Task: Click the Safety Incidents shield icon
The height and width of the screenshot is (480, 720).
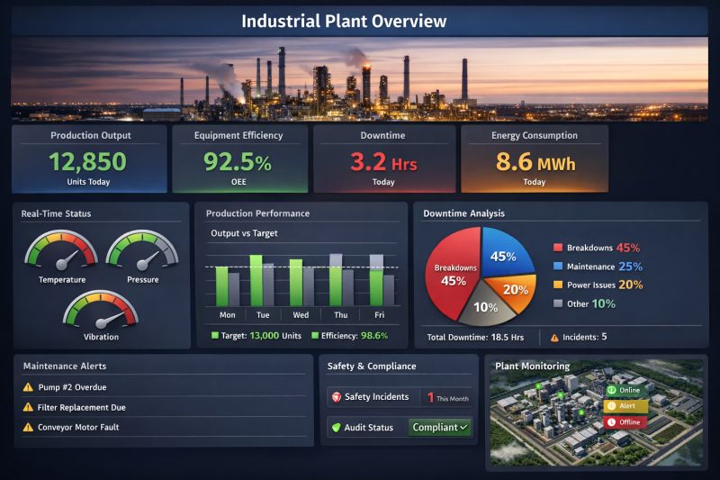Action: [x=337, y=396]
